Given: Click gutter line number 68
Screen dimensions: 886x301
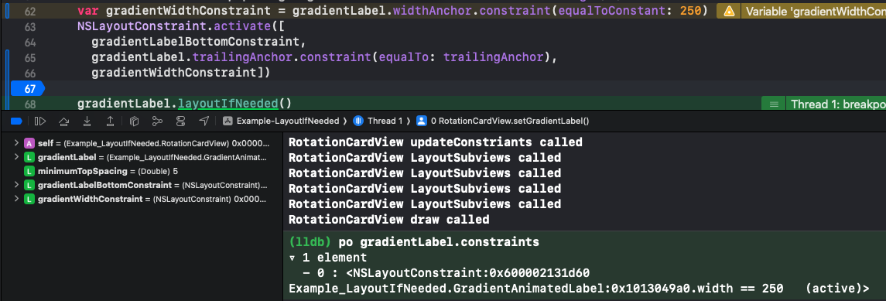Looking at the screenshot, I should [x=30, y=104].
